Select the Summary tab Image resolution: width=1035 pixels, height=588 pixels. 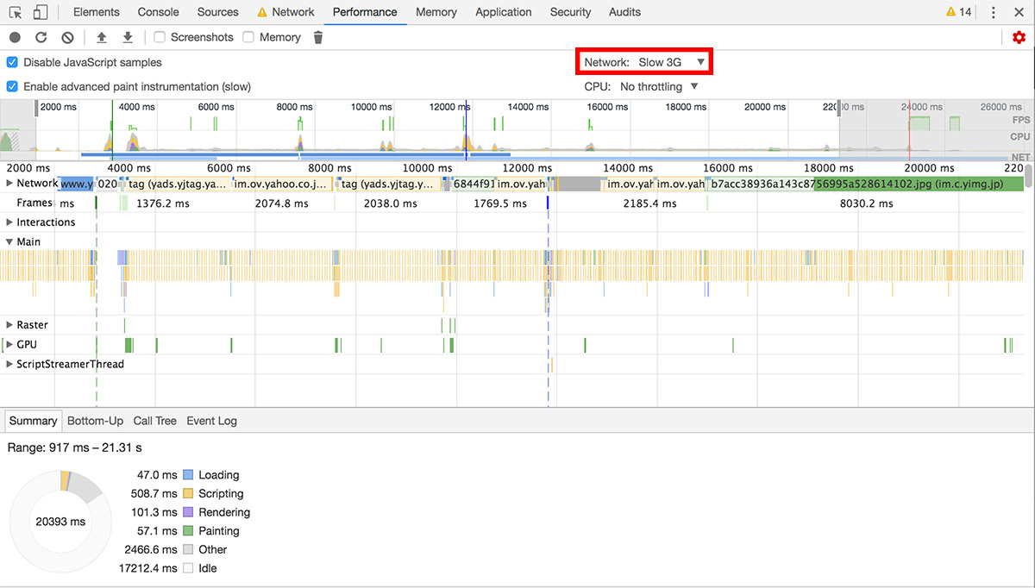click(x=33, y=421)
